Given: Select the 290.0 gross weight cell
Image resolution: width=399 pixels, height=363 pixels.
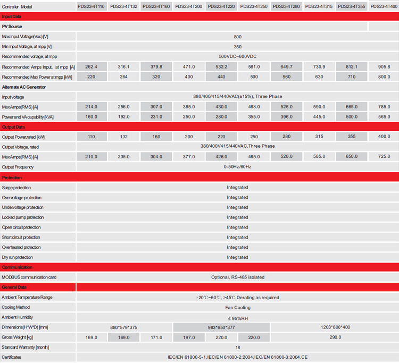Looking at the screenshot, I should [335, 337].
